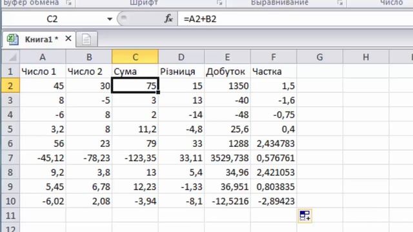The width and height of the screenshot is (413, 232).
Task: Select the cell containing 0,576761
Action: point(274,158)
